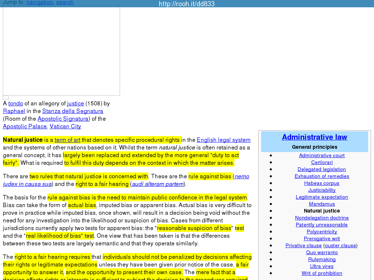Image resolution: width=374 pixels, height=280 pixels.
Task: Click 'Ultra vires' in the sidebar
Action: [x=322, y=266]
